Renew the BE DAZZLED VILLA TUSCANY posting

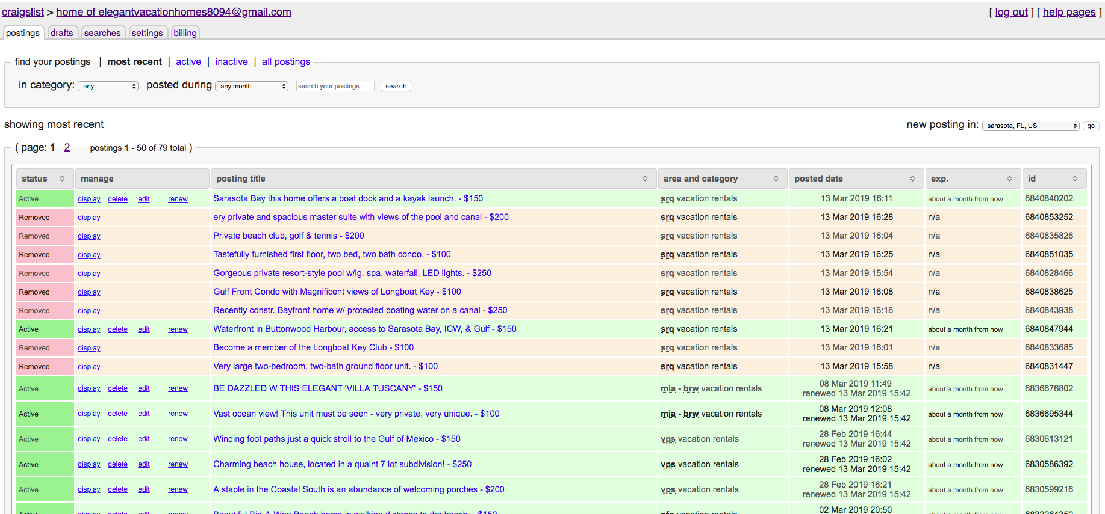coord(178,388)
